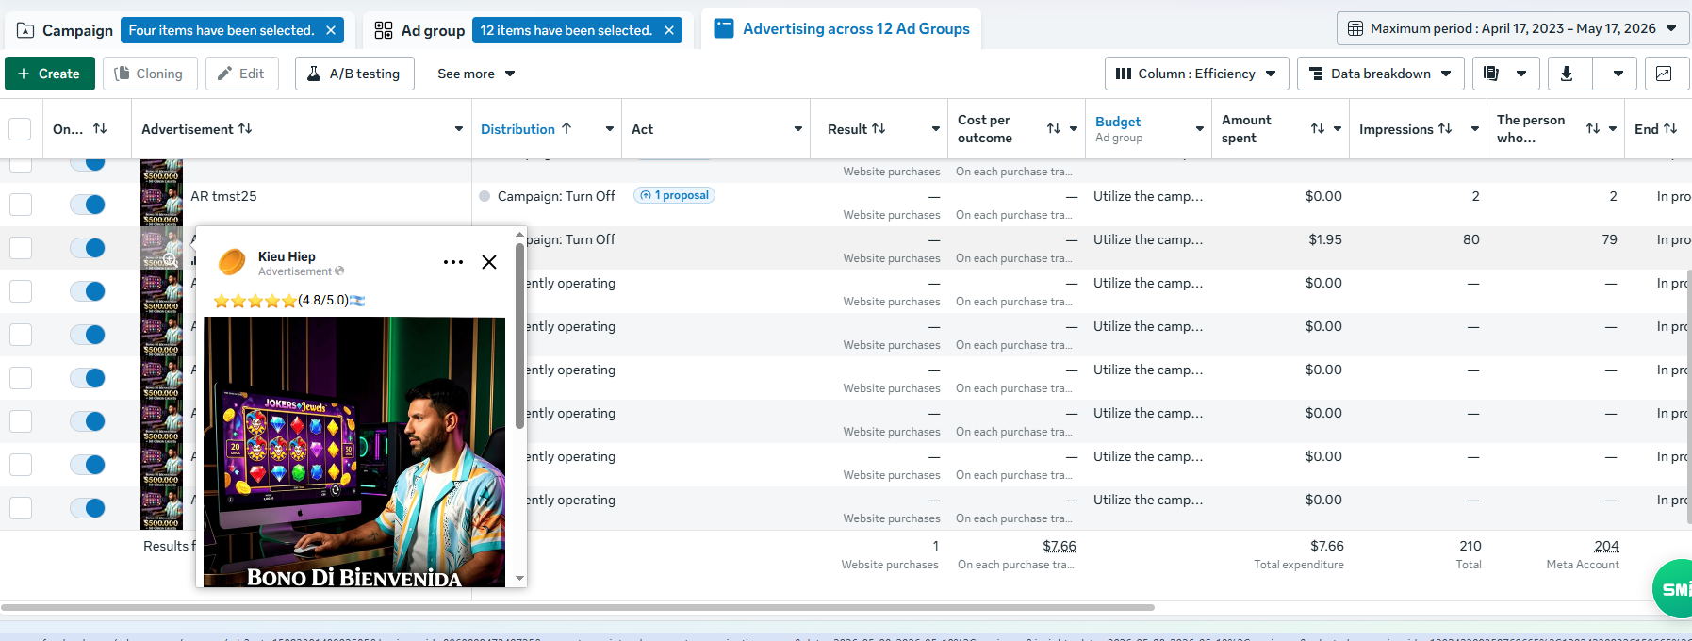
Task: Expand the reports dropdown arrow
Action: pyautogui.click(x=1521, y=74)
